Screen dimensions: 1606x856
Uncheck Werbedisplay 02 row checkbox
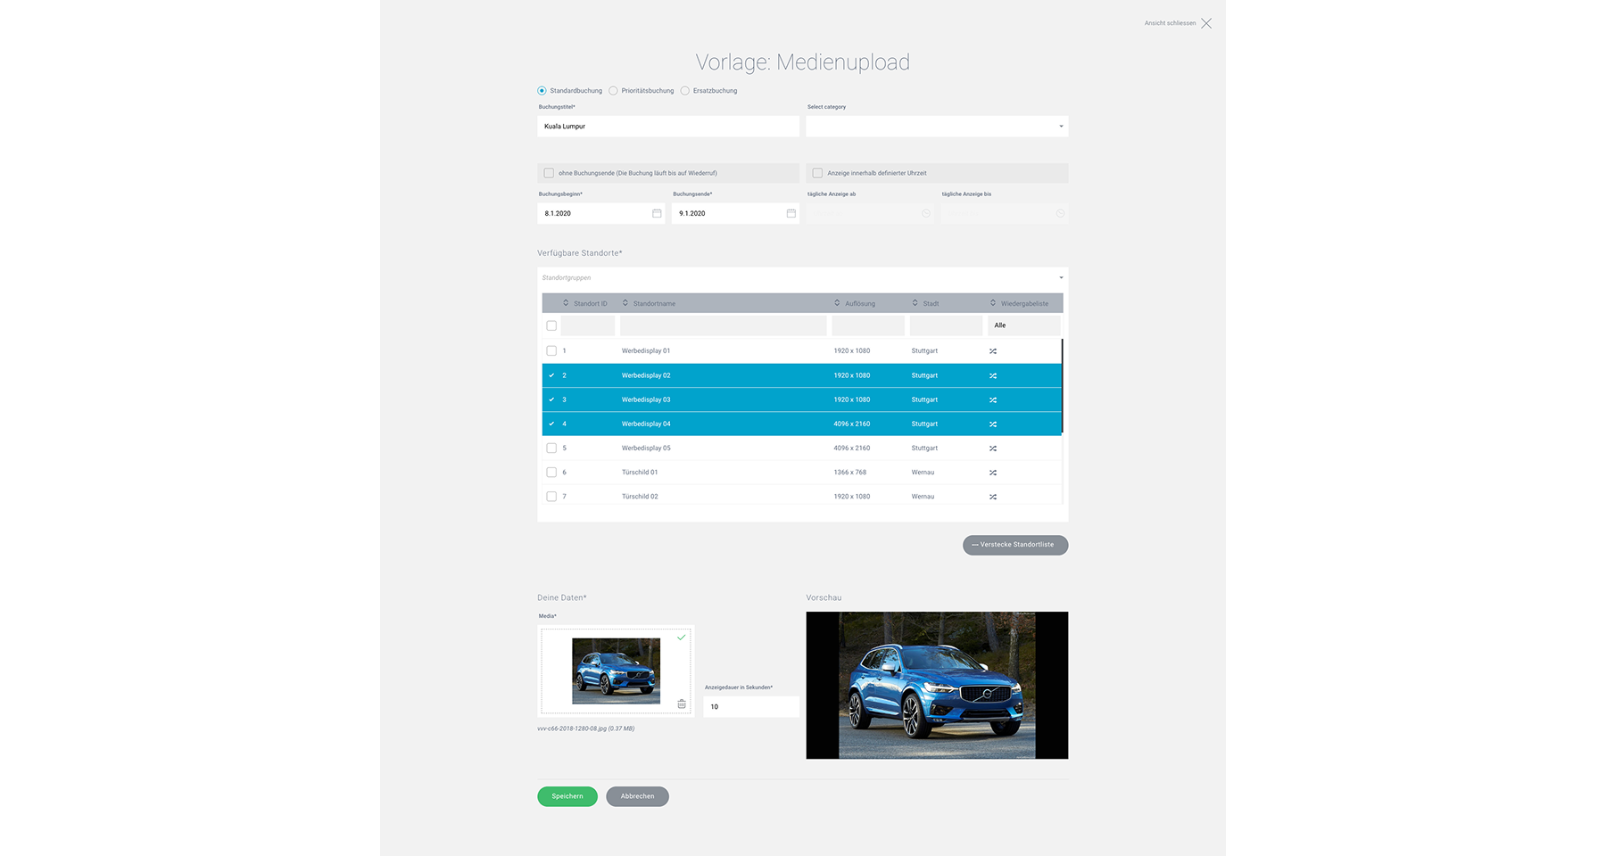pos(551,375)
